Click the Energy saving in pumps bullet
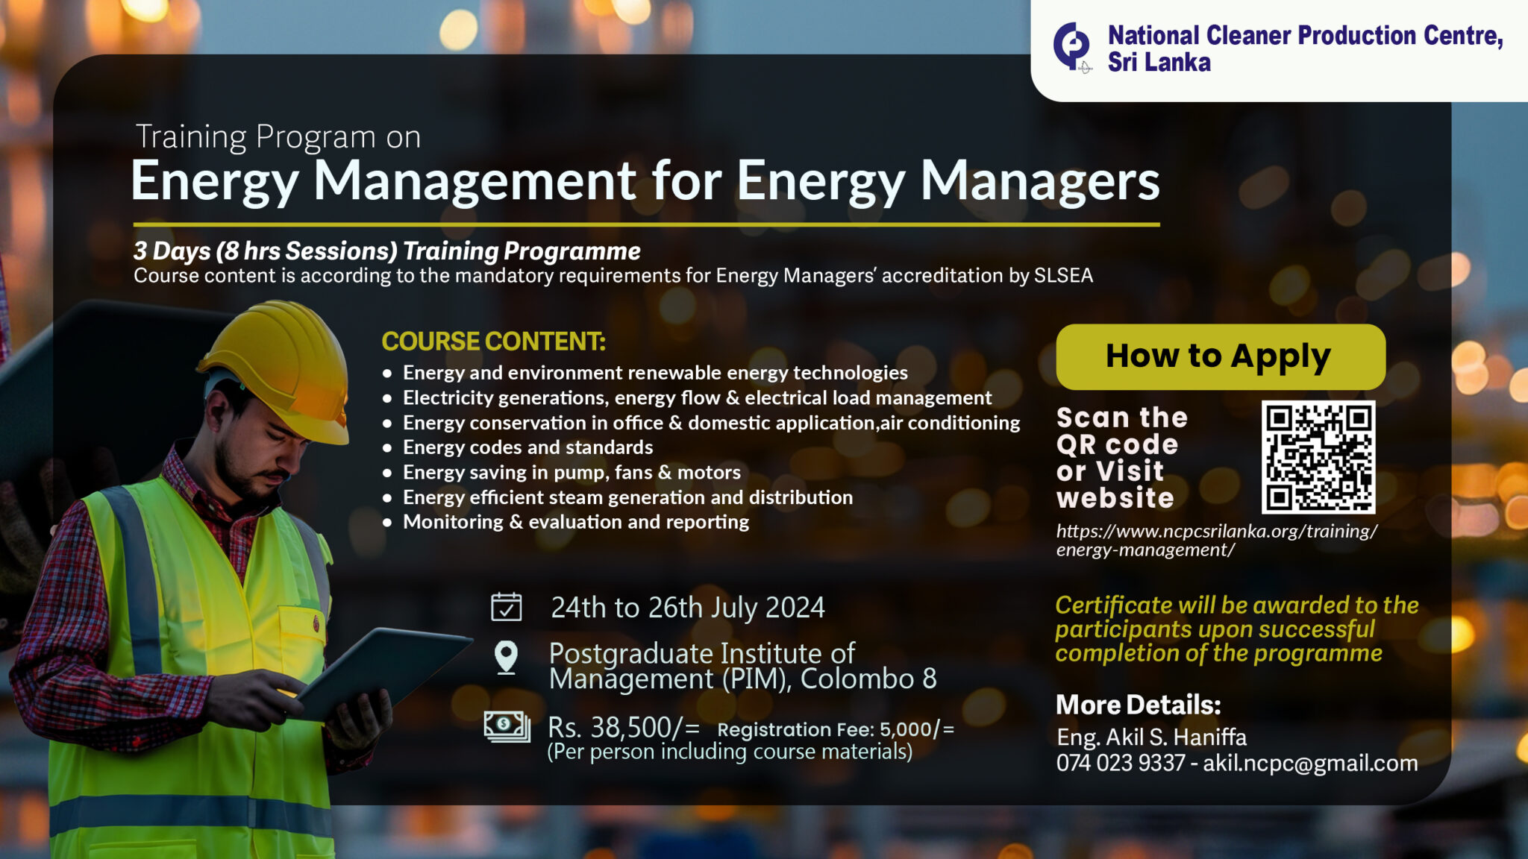The image size is (1528, 859). (x=571, y=472)
